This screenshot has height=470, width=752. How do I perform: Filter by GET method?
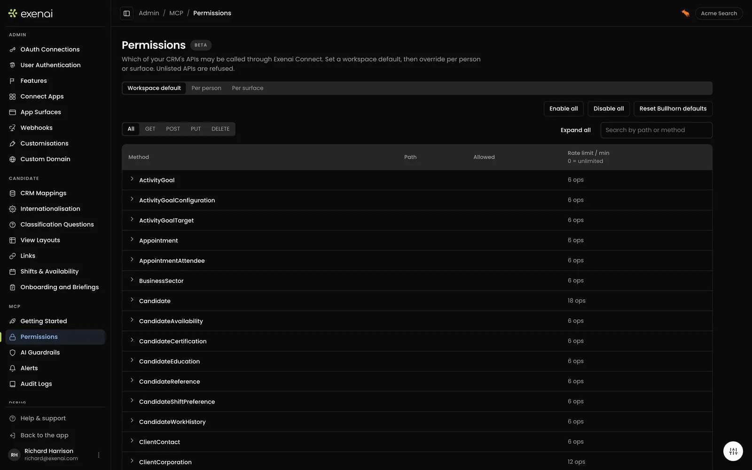(150, 129)
